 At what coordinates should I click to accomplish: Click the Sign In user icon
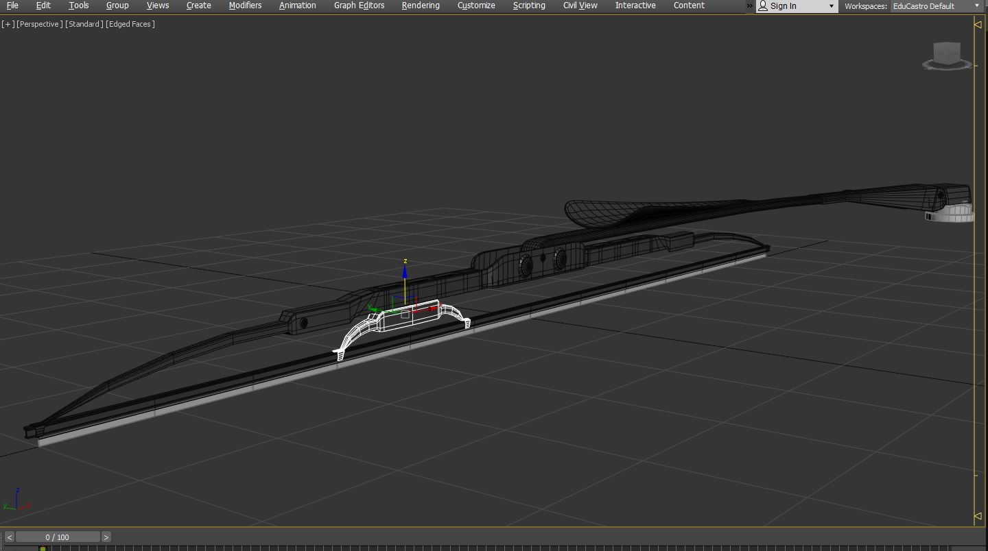pos(763,6)
